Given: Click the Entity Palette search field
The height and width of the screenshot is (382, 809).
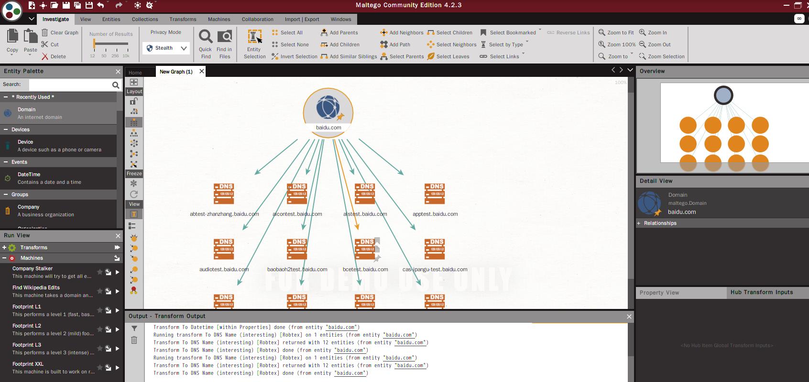Looking at the screenshot, I should coord(70,85).
